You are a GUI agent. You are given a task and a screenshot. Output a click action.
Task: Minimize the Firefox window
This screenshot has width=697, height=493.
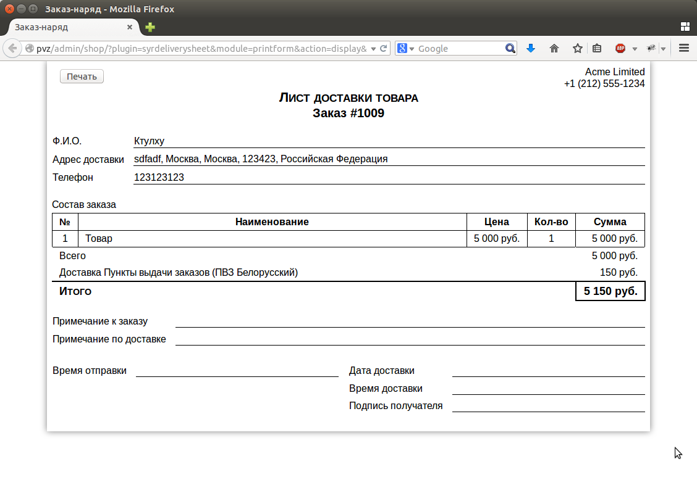point(22,9)
